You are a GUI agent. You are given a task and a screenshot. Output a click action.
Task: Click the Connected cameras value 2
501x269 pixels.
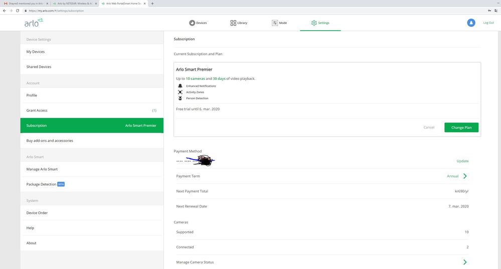tap(467, 247)
